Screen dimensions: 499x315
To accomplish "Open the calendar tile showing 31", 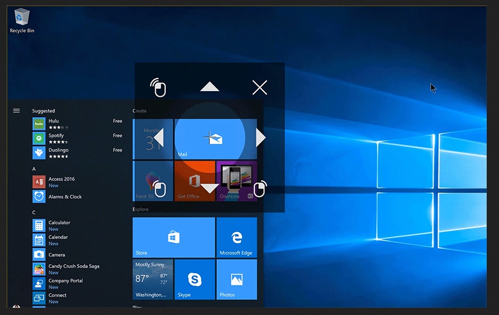I will [153, 139].
